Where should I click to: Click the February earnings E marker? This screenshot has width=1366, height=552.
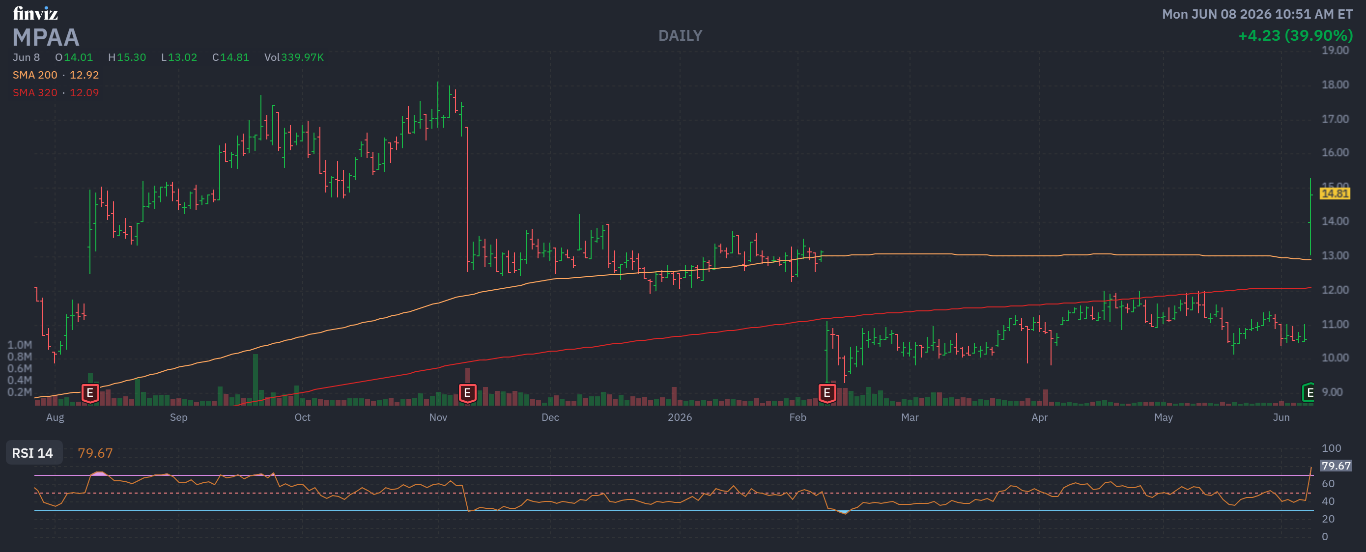pyautogui.click(x=826, y=393)
